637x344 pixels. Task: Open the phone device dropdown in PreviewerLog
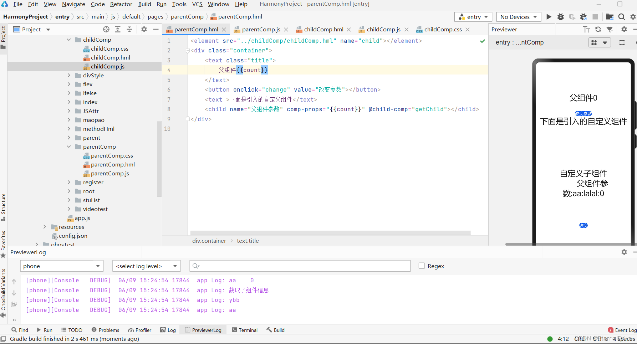coord(62,266)
